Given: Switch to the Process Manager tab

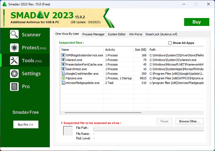Looking at the screenshot, I should 93,34.
